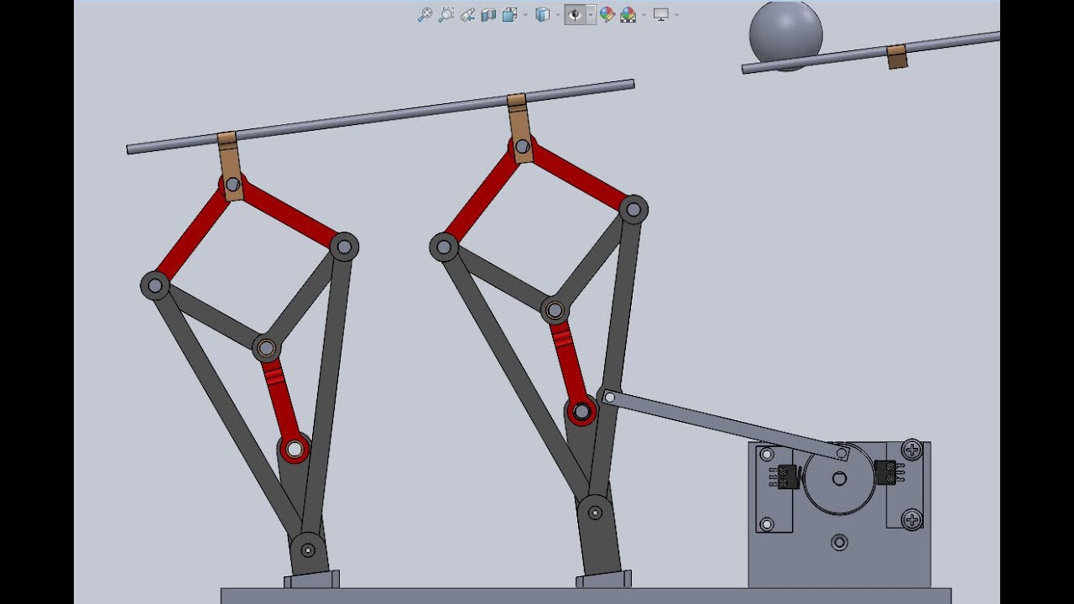Expand the View Orientation dropdown arrow
This screenshot has height=604, width=1074.
tap(525, 15)
